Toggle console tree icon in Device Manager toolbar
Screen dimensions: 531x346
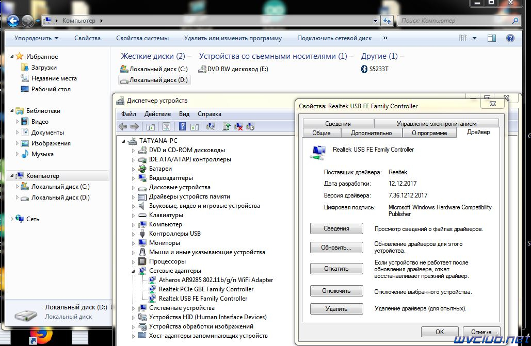pos(150,127)
